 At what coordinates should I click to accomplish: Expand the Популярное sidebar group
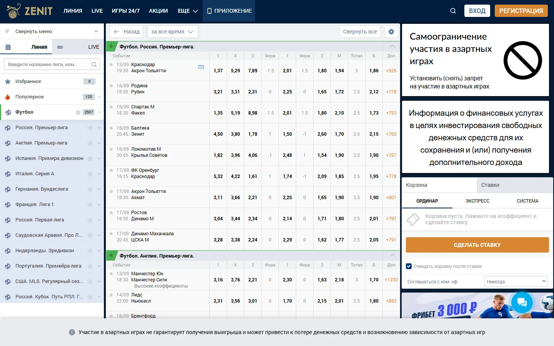click(99, 97)
